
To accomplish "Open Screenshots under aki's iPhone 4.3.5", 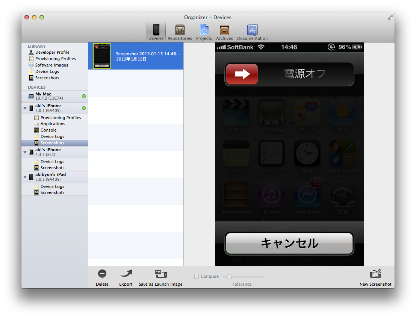I will pyautogui.click(x=52, y=168).
